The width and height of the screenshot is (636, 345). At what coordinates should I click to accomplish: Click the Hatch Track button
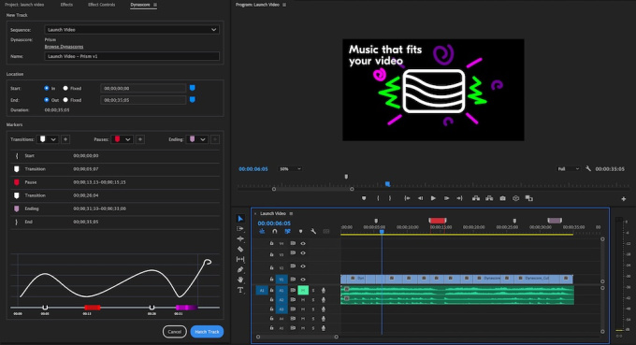207,332
